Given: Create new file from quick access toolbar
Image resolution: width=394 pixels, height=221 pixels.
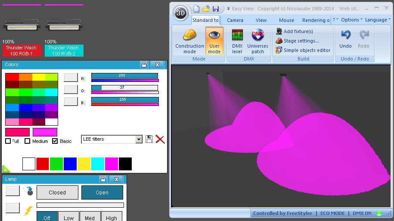Looking at the screenshot, I should click(196, 9).
